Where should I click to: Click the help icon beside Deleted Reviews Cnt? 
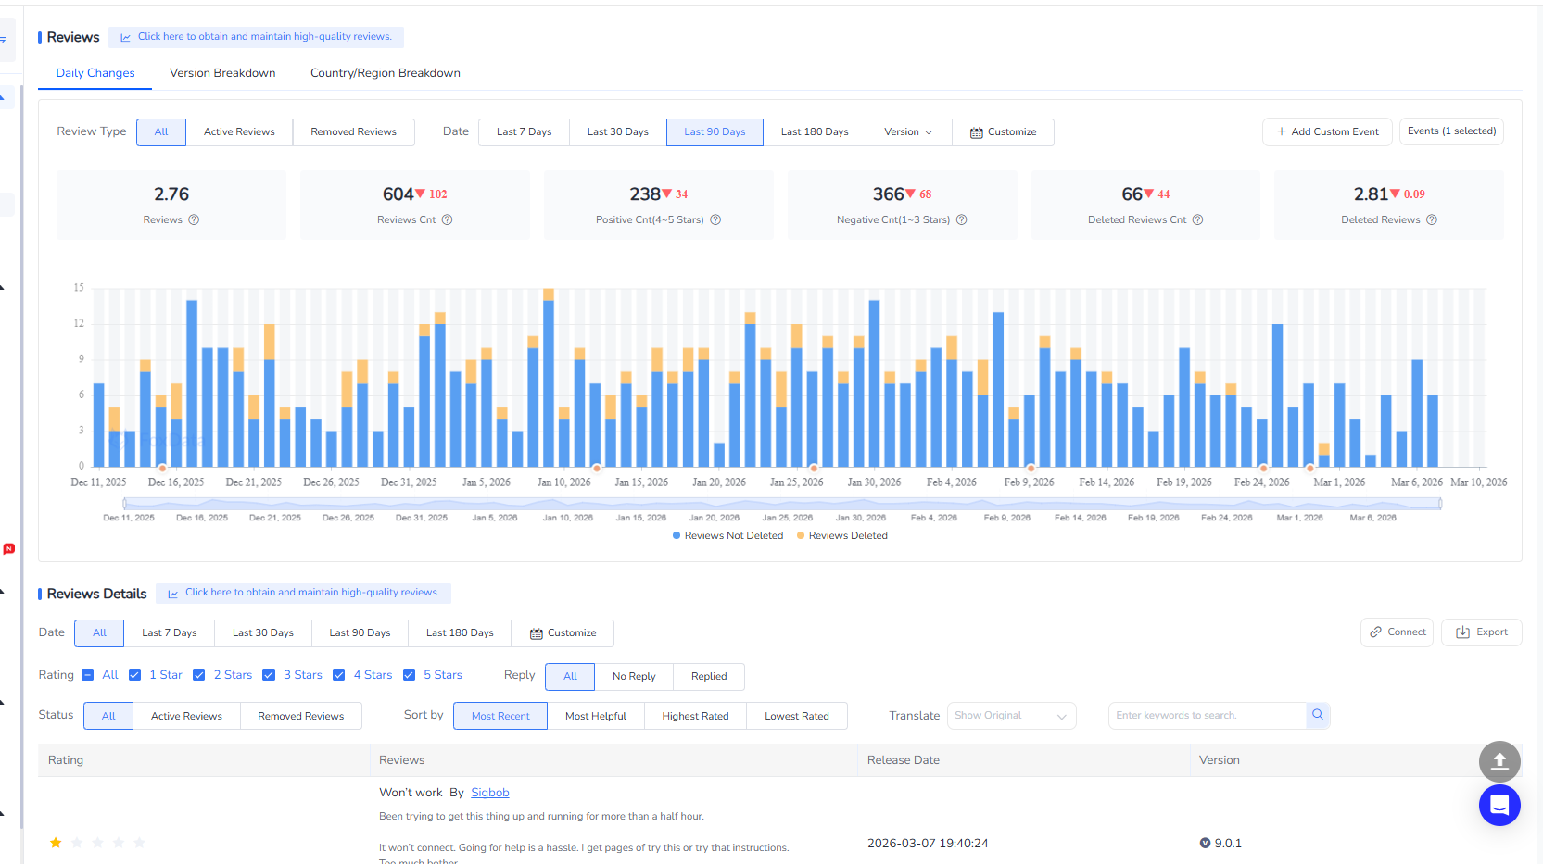pyautogui.click(x=1197, y=220)
